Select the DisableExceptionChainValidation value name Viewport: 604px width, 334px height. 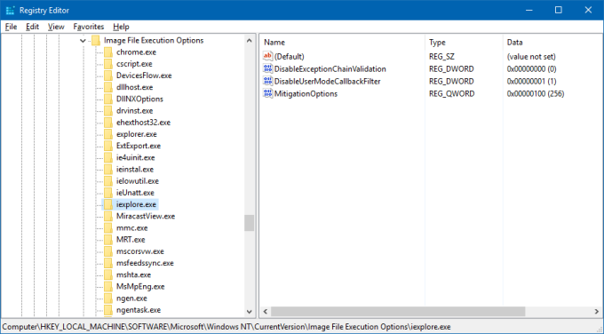coord(330,68)
